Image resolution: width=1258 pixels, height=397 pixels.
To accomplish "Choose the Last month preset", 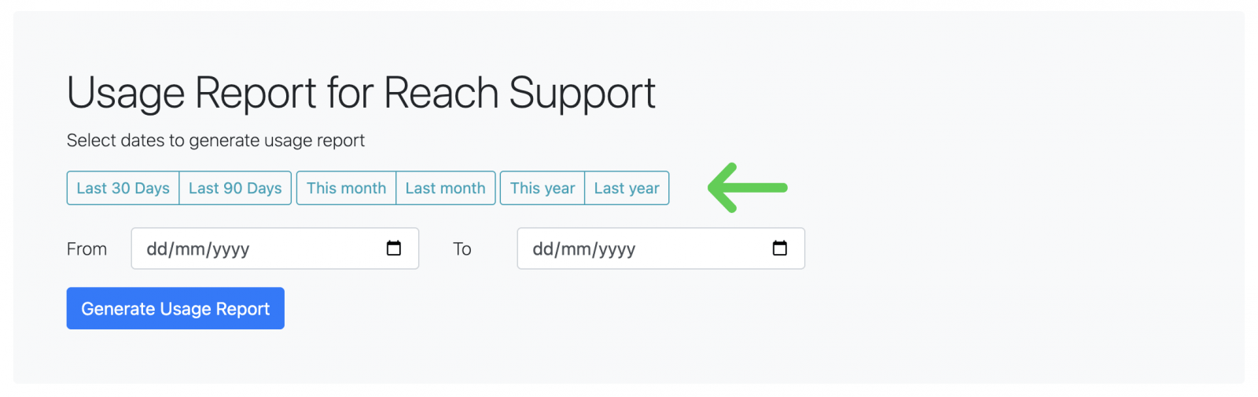I will pyautogui.click(x=445, y=188).
